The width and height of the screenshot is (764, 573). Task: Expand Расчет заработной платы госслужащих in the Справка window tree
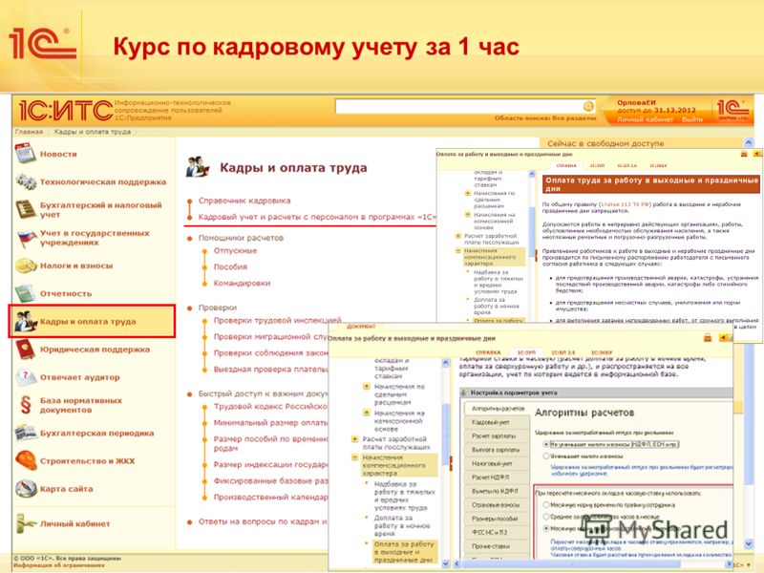click(x=458, y=236)
